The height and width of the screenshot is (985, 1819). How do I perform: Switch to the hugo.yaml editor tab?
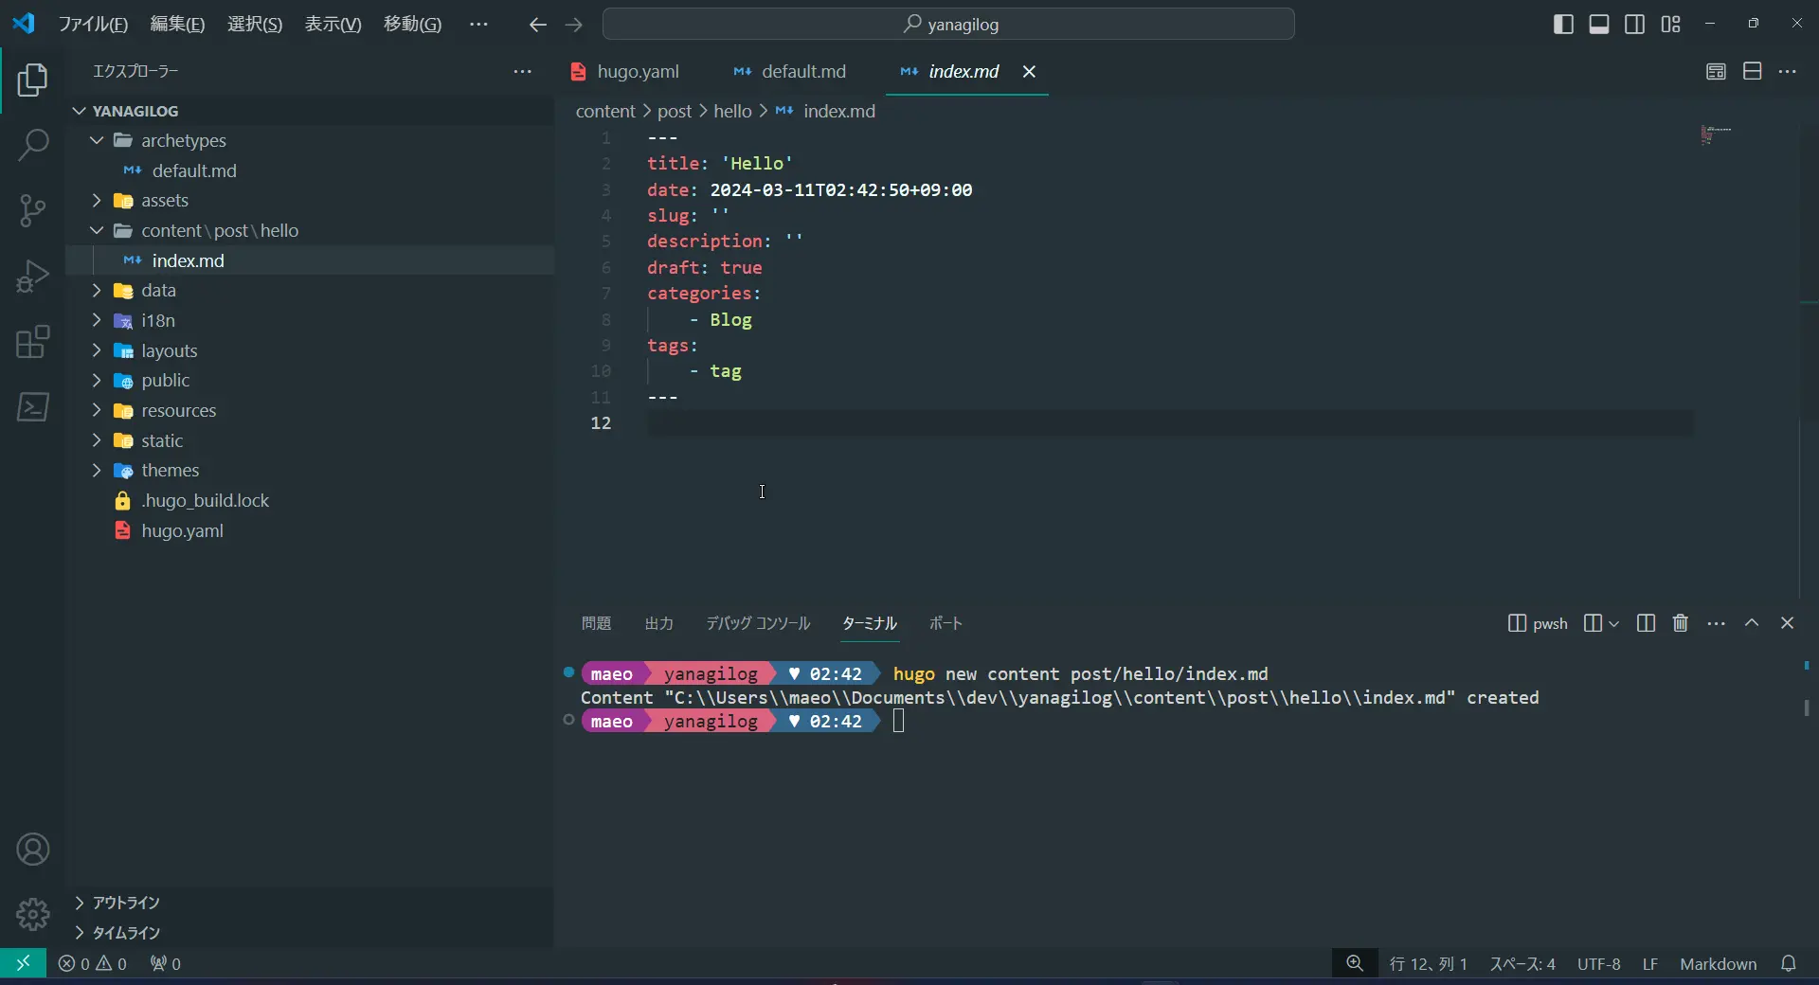[637, 72]
